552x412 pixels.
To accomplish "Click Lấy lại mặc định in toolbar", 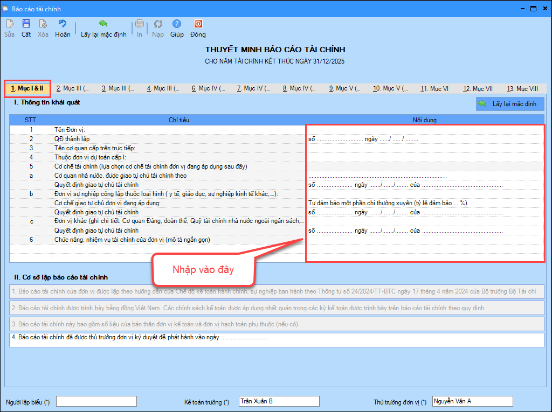I will 103,28.
